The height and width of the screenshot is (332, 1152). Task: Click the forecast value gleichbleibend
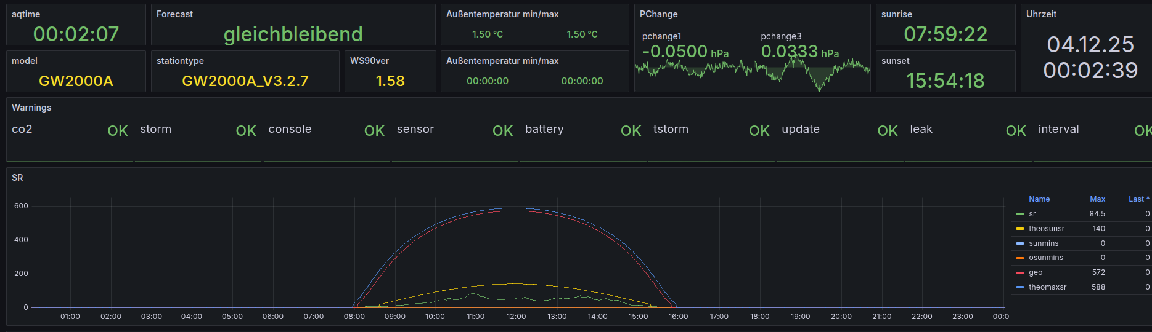[x=293, y=34]
